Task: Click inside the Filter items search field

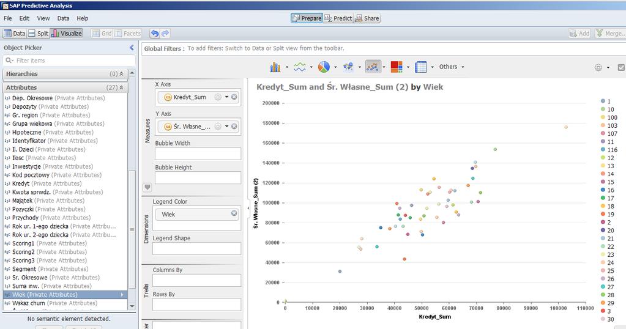Action: coord(69,61)
